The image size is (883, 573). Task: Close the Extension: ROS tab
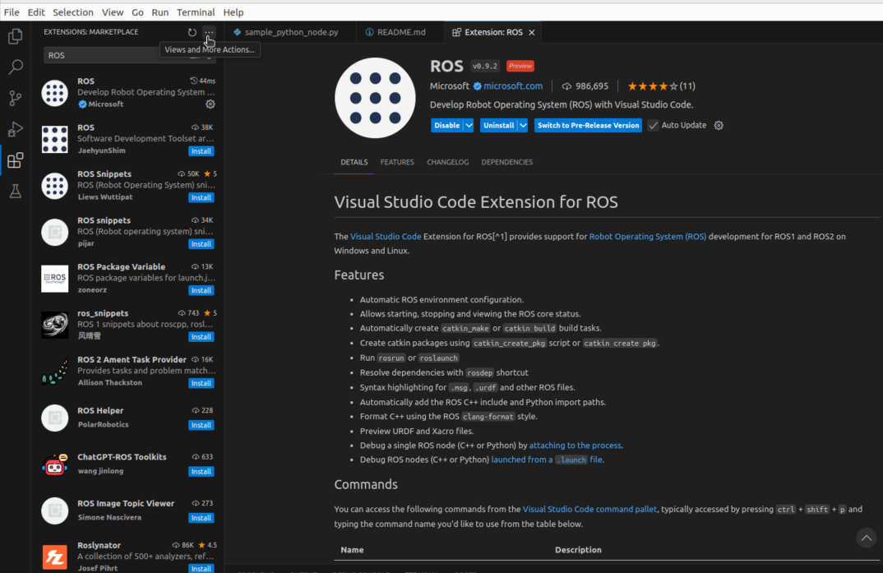532,33
